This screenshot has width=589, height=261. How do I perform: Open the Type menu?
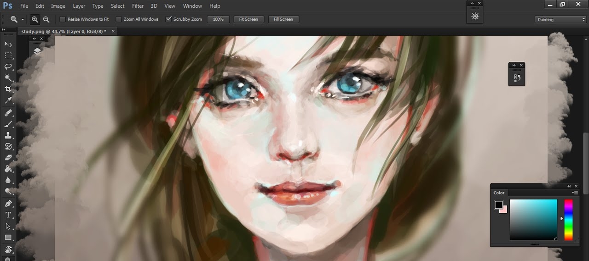click(x=98, y=6)
